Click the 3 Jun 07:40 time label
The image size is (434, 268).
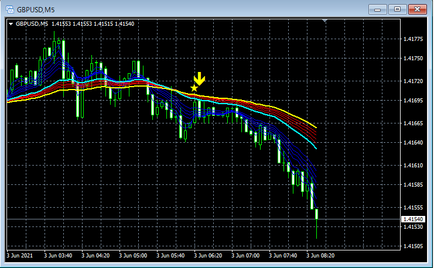point(283,256)
